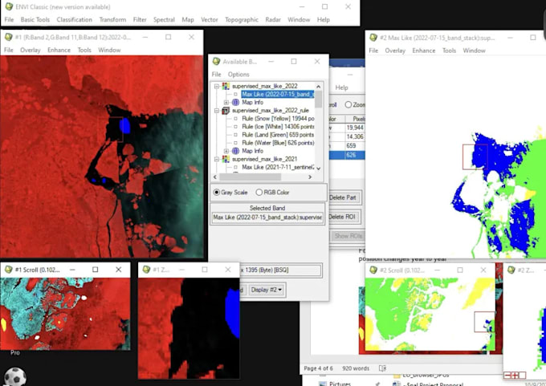This screenshot has height=386, width=546.
Task: Click the supervised_max_like_2022_rule file icon
Action: pos(226,110)
